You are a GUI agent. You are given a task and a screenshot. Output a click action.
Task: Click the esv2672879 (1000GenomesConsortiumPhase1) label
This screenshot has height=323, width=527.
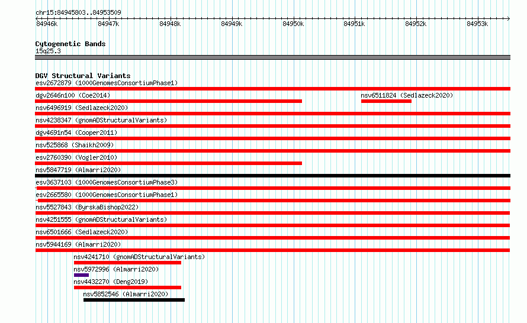107,83
